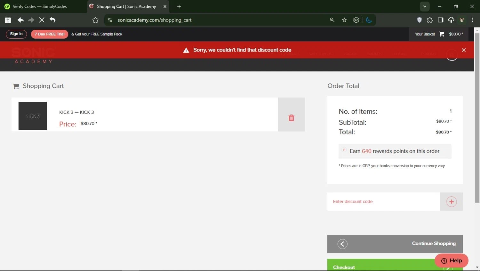The width and height of the screenshot is (480, 271).
Task: Open the shield extension icon
Action: (420, 20)
